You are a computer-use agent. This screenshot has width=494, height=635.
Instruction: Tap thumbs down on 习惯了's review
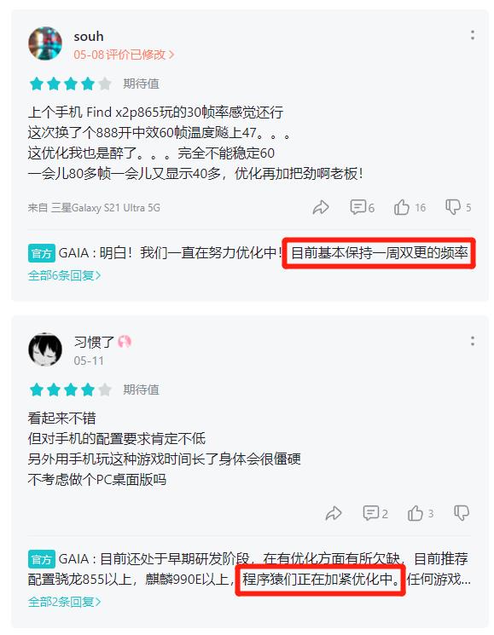tap(462, 513)
